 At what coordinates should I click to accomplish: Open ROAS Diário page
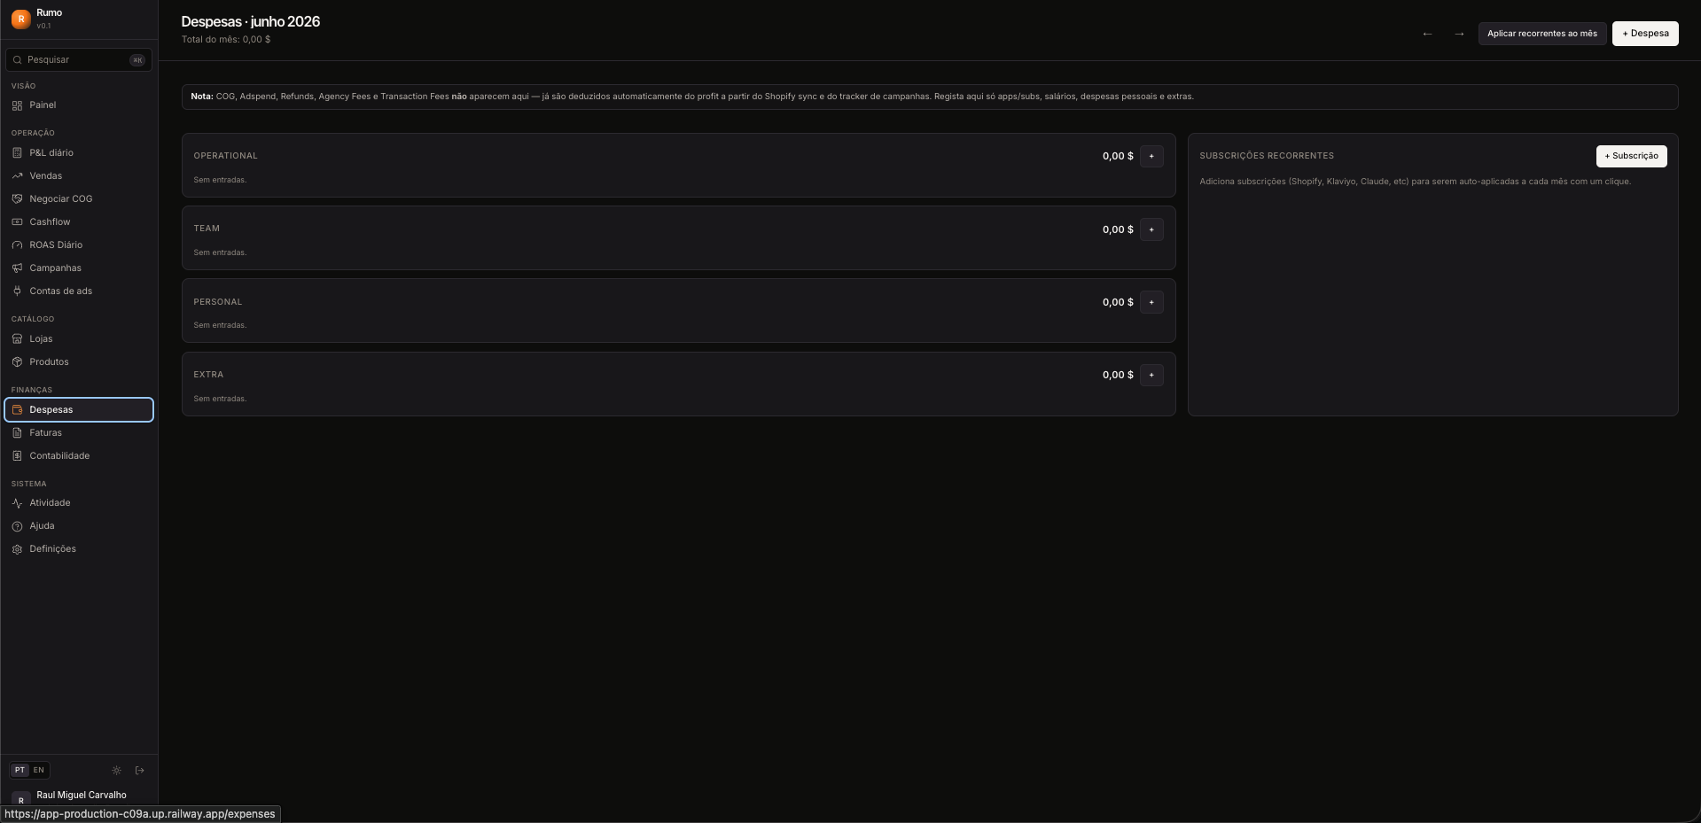(79, 245)
